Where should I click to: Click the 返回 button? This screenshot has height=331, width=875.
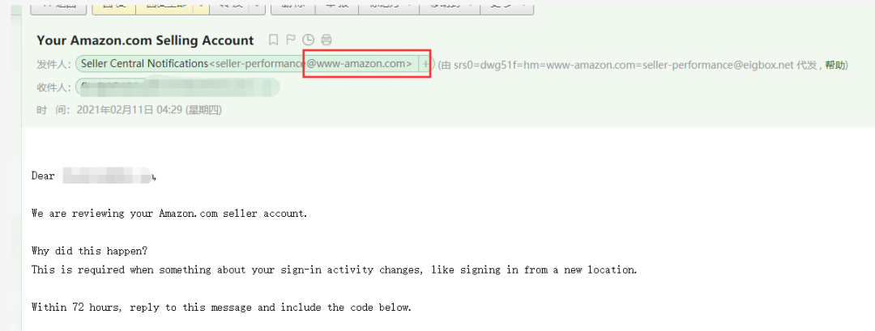tap(58, 5)
